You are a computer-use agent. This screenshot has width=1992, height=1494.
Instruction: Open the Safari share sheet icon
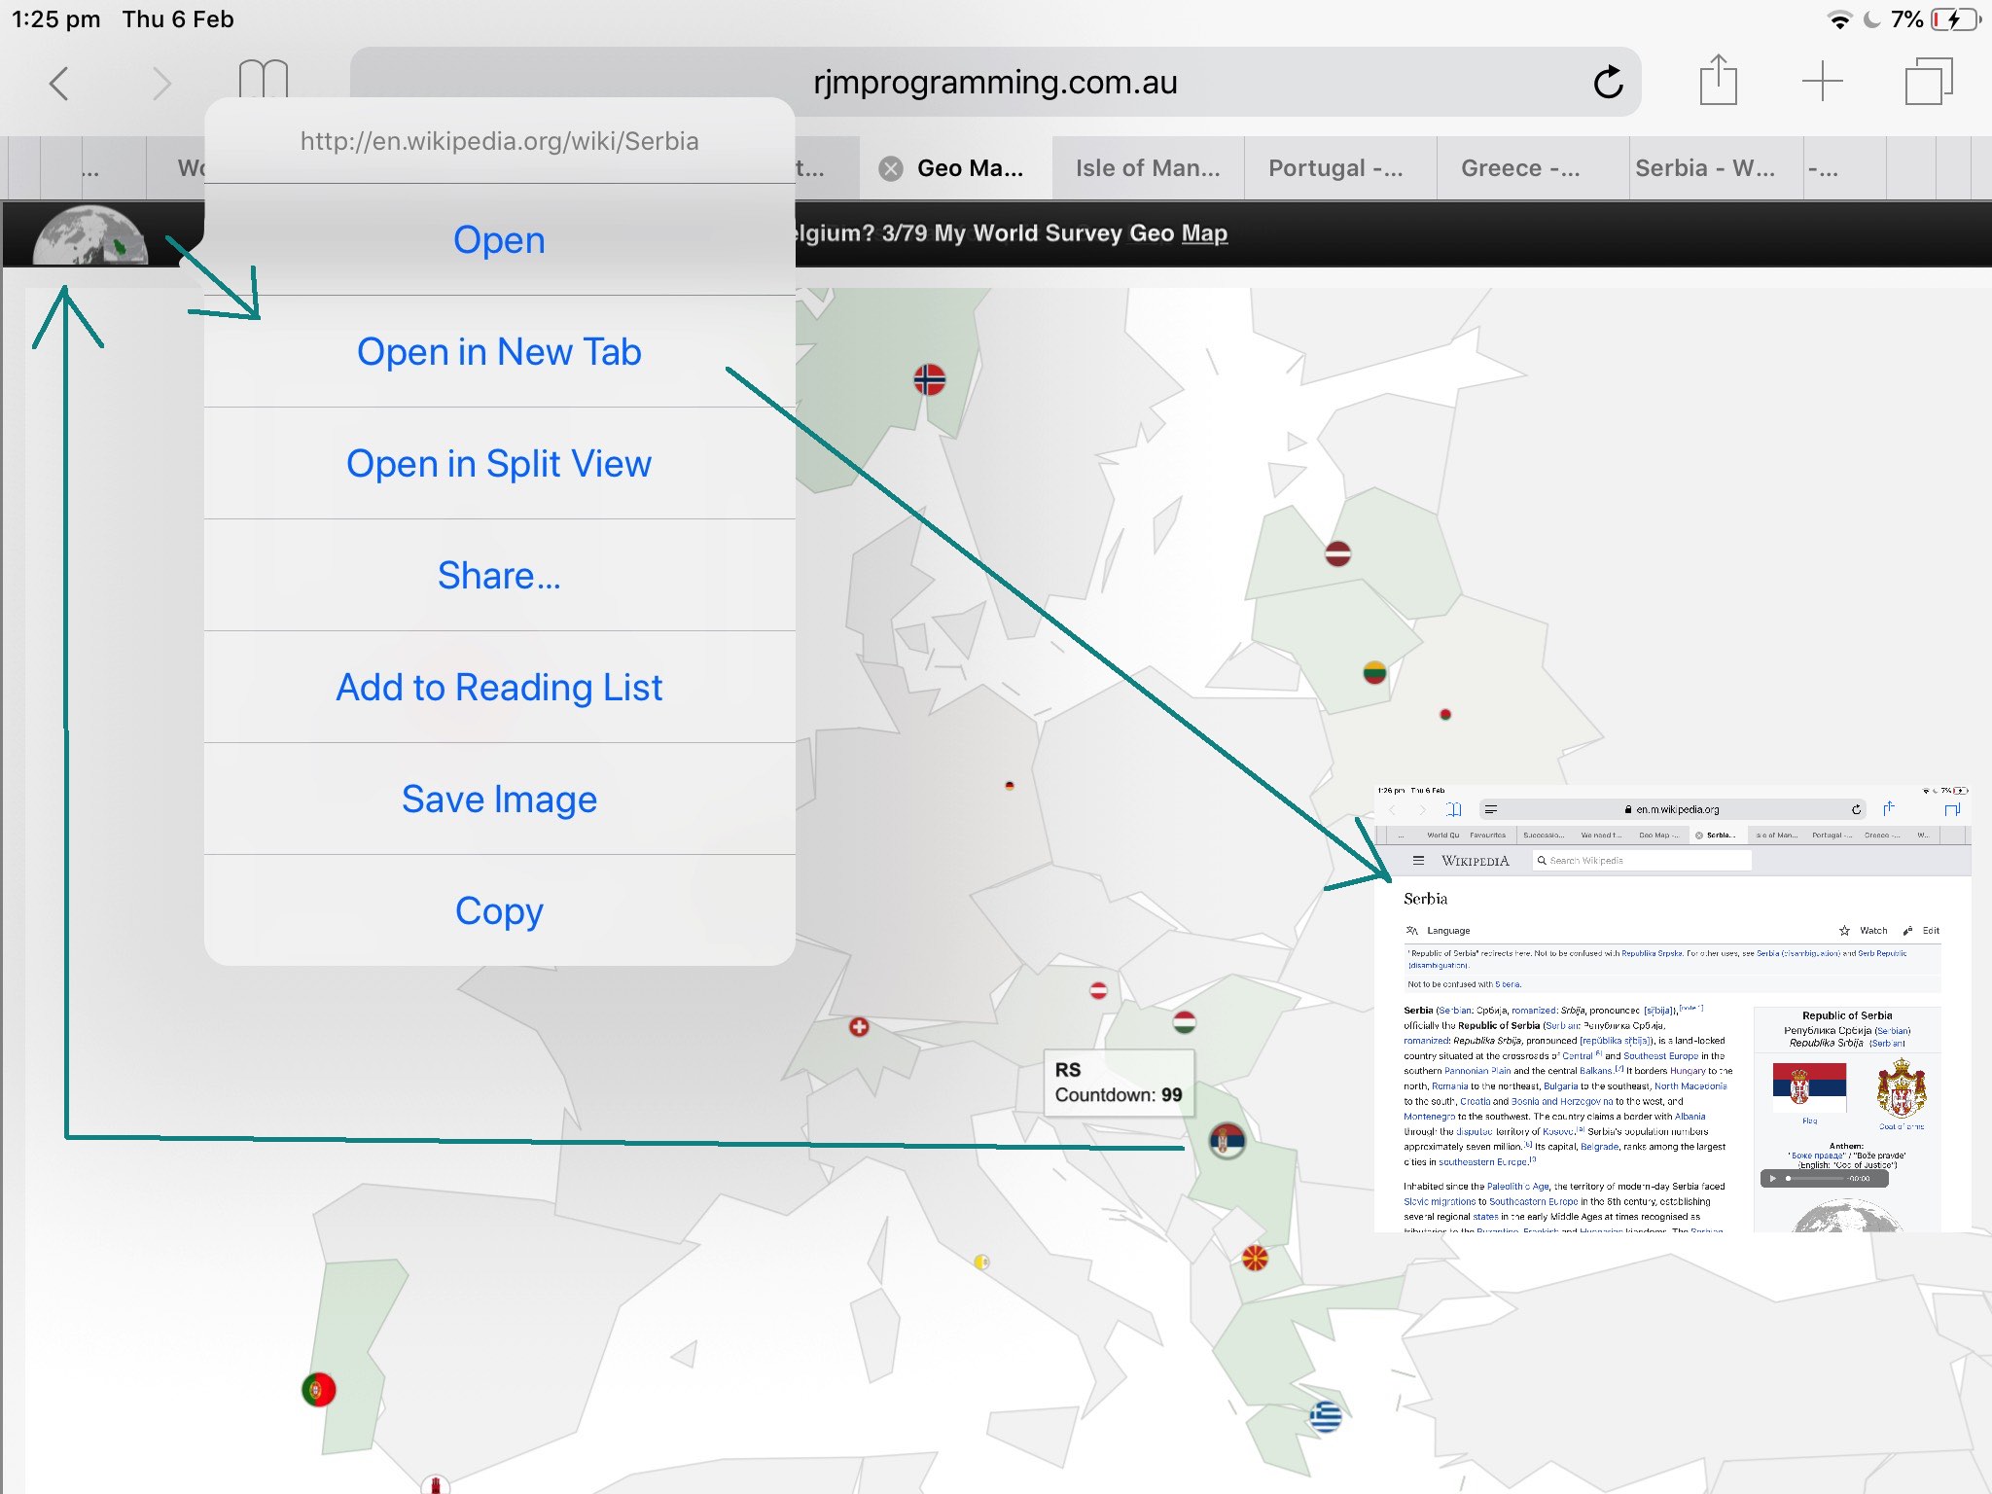[1718, 80]
